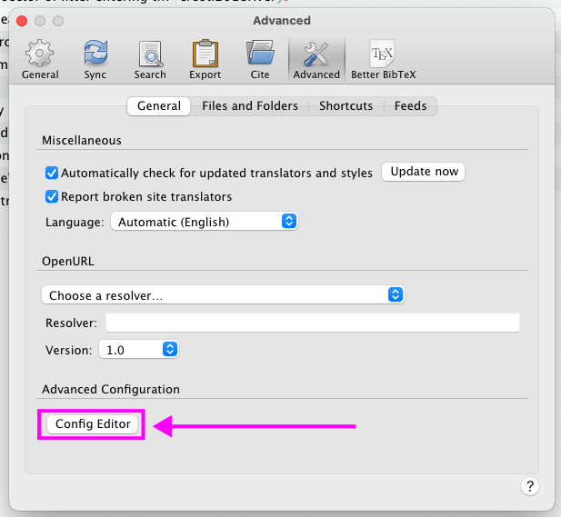561x517 pixels.
Task: Toggle Report broken site translators
Action: coord(52,196)
